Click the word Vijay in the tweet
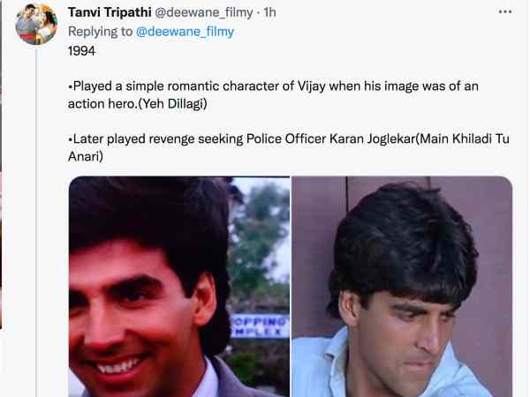The image size is (530, 397). [x=311, y=86]
